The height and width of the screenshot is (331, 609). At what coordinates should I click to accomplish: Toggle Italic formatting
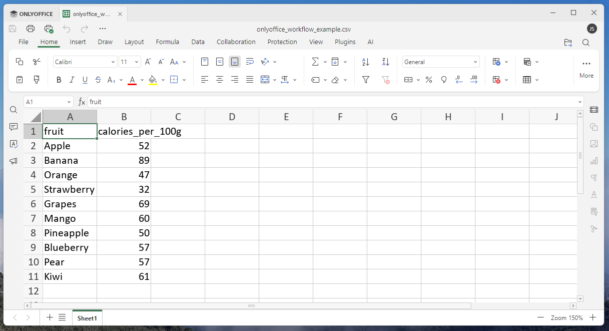(72, 80)
